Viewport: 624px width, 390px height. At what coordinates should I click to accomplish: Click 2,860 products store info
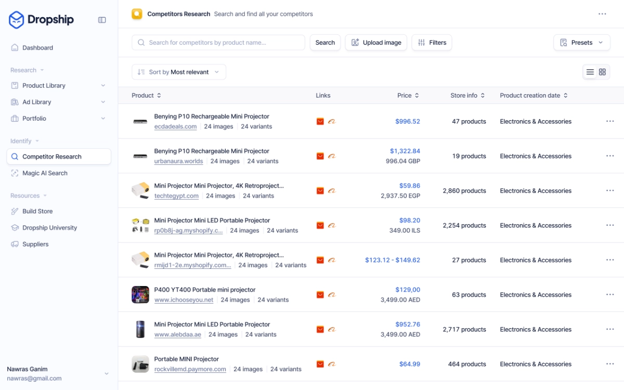464,191
